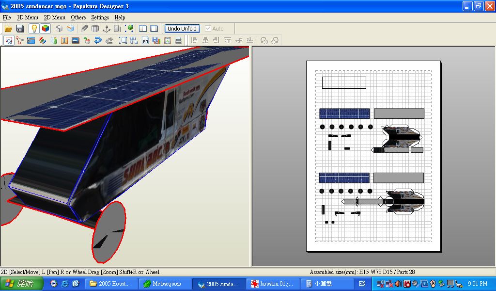Switch to Metasequoia in the taskbar
The height and width of the screenshot is (291, 496).
coord(162,284)
